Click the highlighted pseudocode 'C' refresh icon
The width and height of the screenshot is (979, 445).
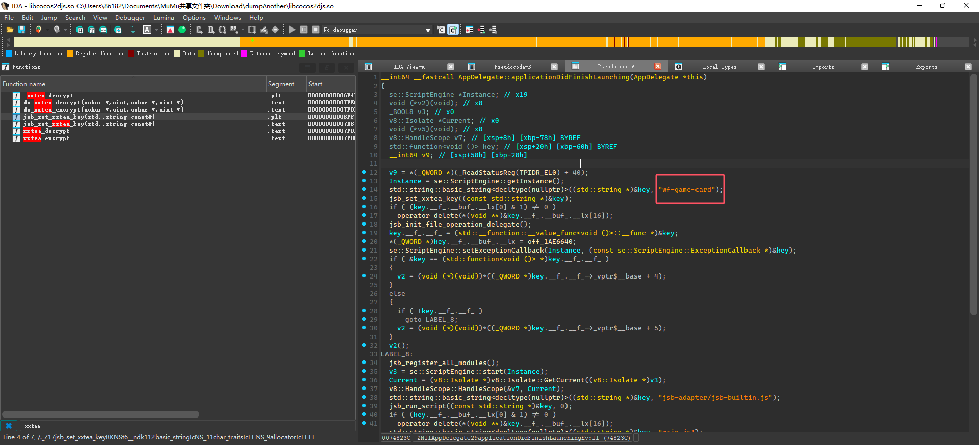click(x=453, y=30)
